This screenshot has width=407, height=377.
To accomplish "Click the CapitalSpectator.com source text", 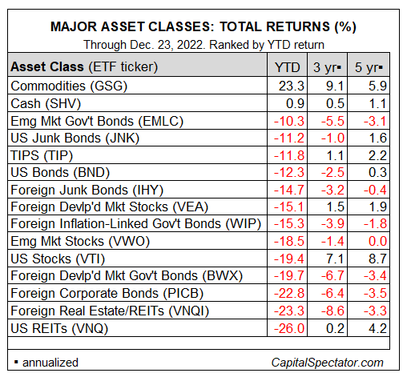I will point(328,363).
